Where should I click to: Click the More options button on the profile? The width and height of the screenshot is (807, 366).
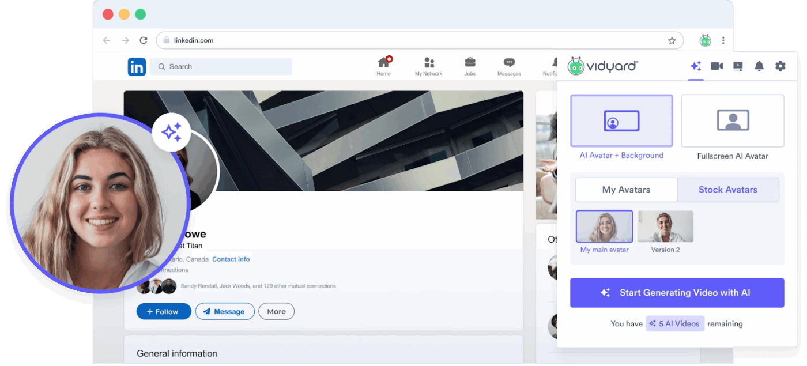276,311
